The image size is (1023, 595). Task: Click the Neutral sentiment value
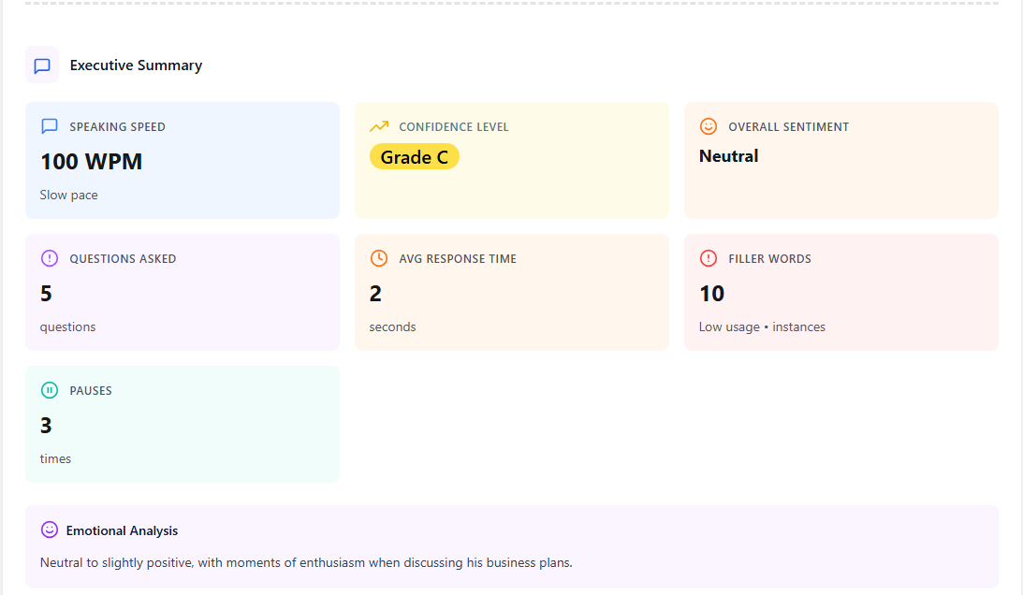coord(728,156)
